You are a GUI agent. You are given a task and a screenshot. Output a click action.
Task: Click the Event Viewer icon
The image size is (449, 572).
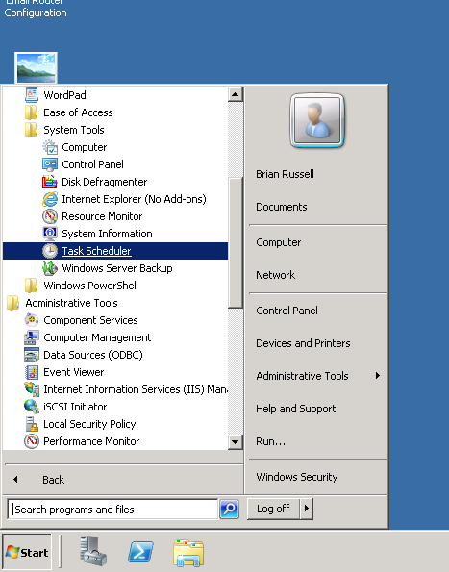tap(32, 372)
